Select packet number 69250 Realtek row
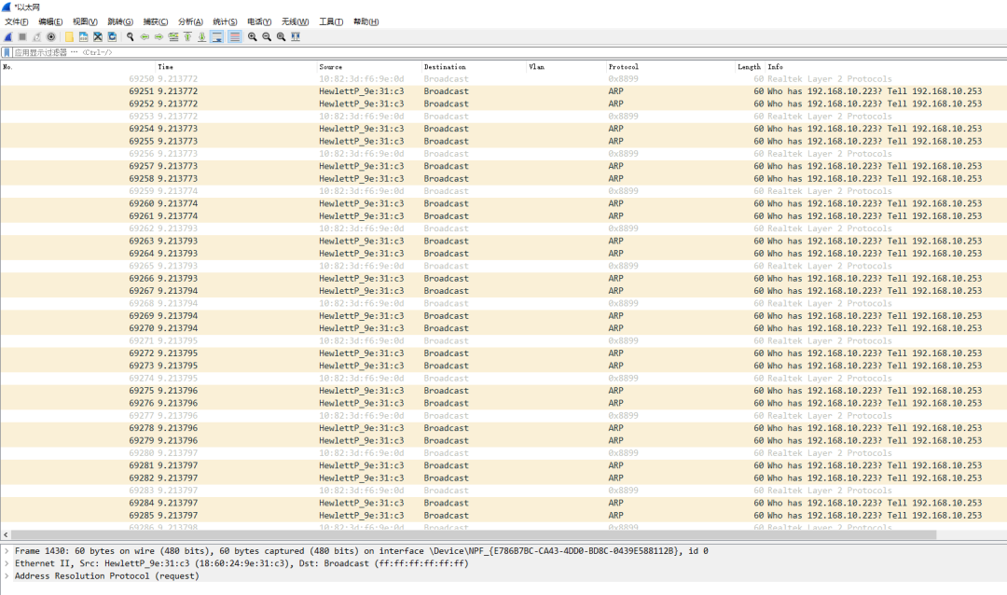Viewport: 1007px width, 595px height. [504, 79]
